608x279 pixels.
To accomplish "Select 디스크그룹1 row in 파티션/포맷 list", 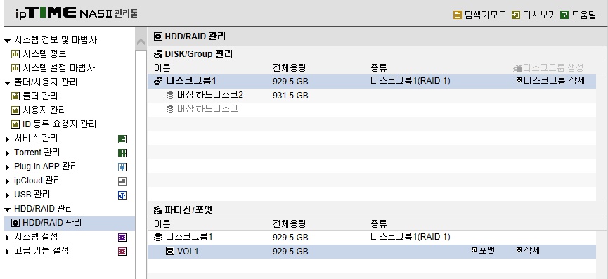I will (371, 237).
